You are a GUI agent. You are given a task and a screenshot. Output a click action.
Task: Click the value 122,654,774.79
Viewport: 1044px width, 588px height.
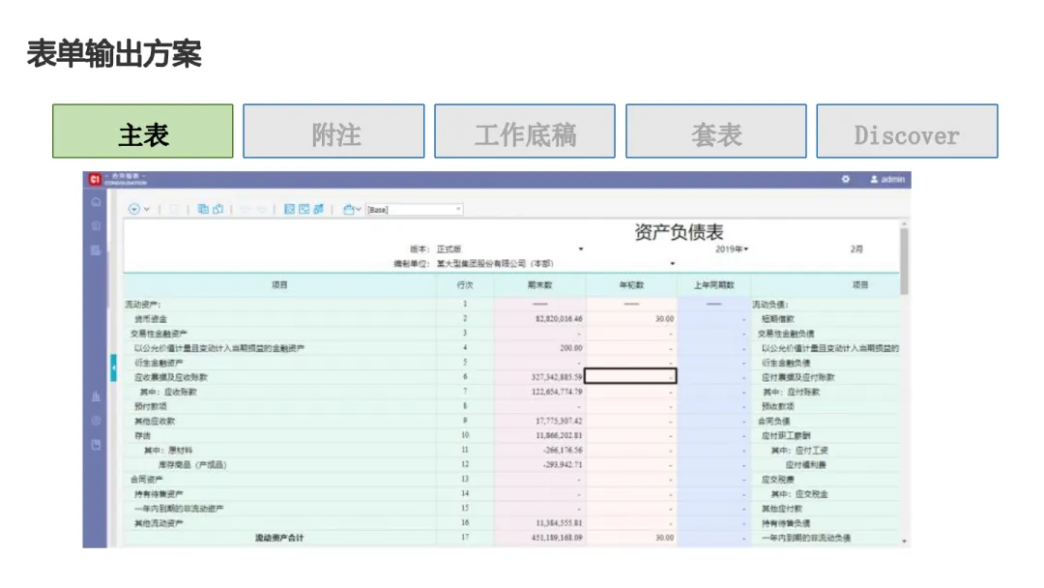click(x=557, y=393)
